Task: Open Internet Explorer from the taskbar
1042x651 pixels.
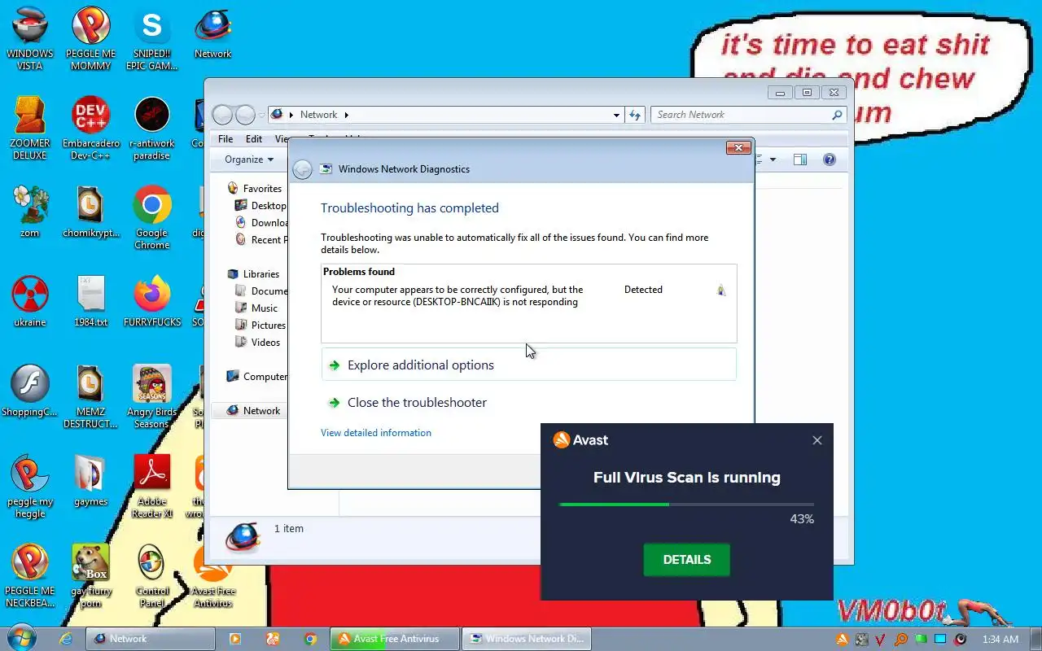Action: (x=67, y=639)
